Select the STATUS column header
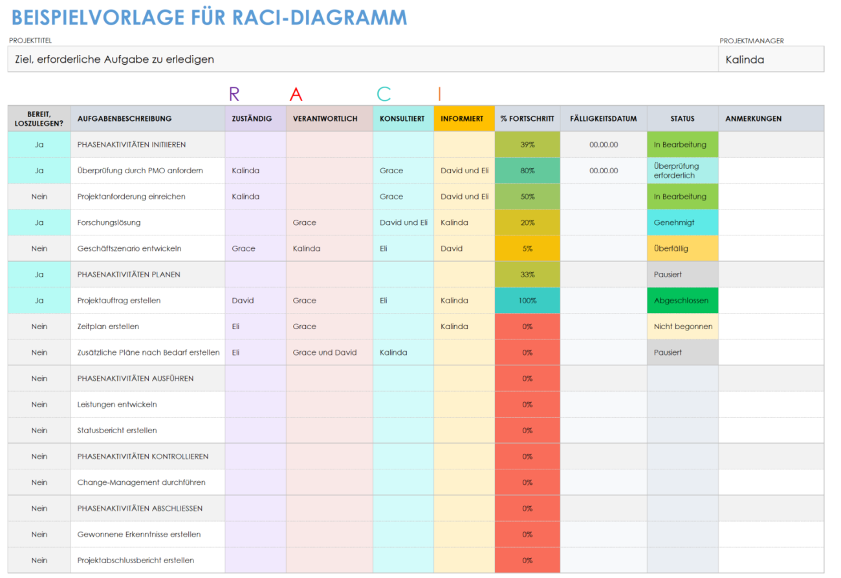The height and width of the screenshot is (578, 841). [x=682, y=118]
